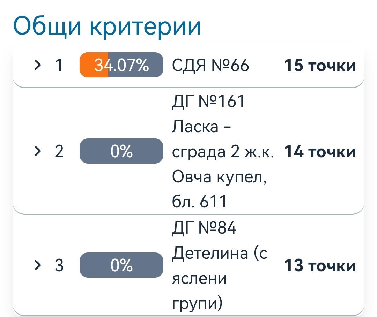The height and width of the screenshot is (317, 377).
Task: Click the "13 точки" score label
Action: click(320, 266)
